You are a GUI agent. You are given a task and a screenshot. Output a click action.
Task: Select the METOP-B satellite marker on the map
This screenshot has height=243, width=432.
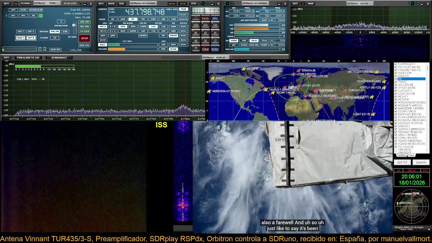(x=243, y=69)
